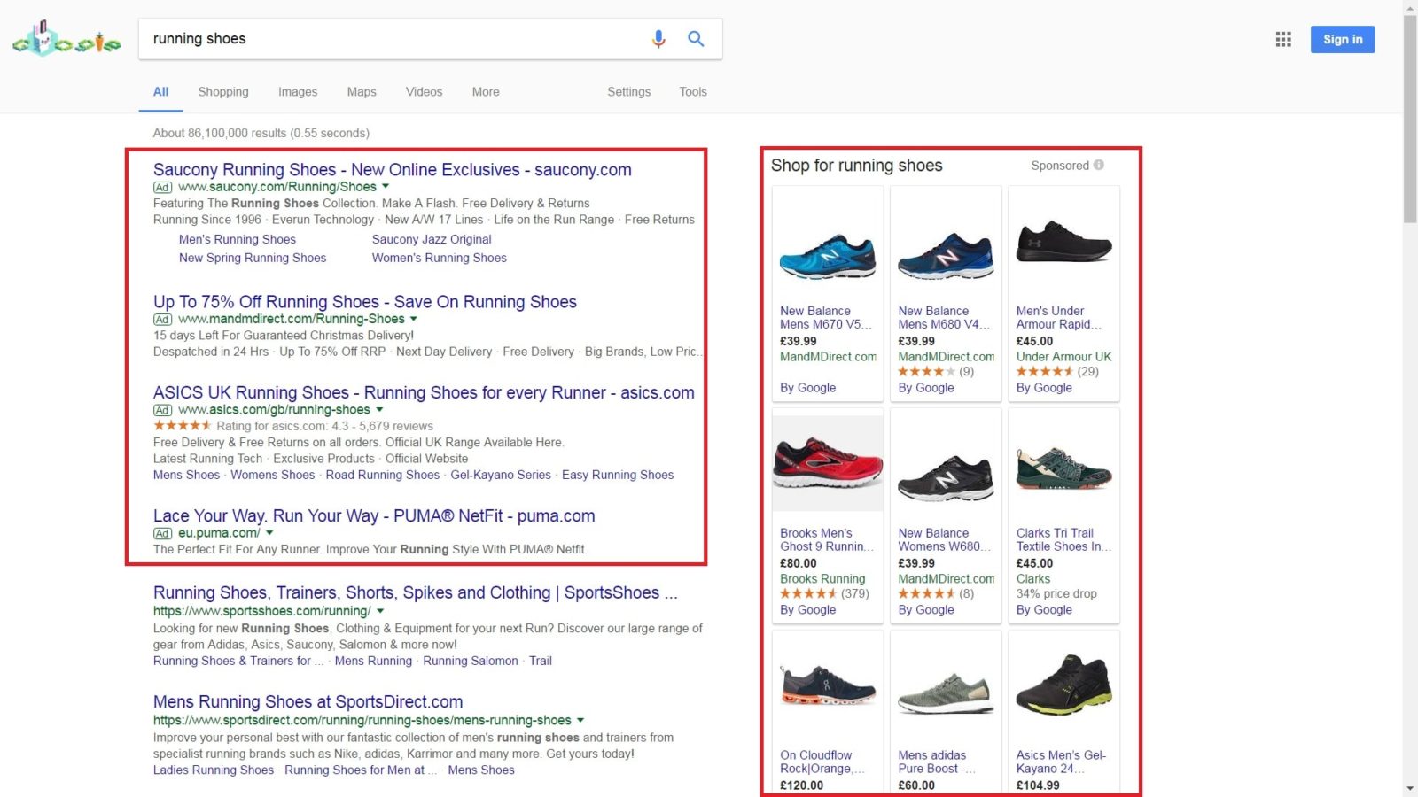The image size is (1418, 797).
Task: Click the Asics Men's Gel-Kayano 24 title
Action: point(1061,762)
